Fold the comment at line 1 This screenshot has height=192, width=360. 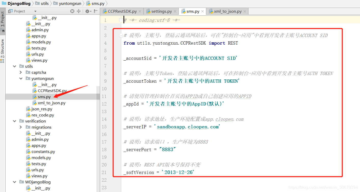[121, 20]
